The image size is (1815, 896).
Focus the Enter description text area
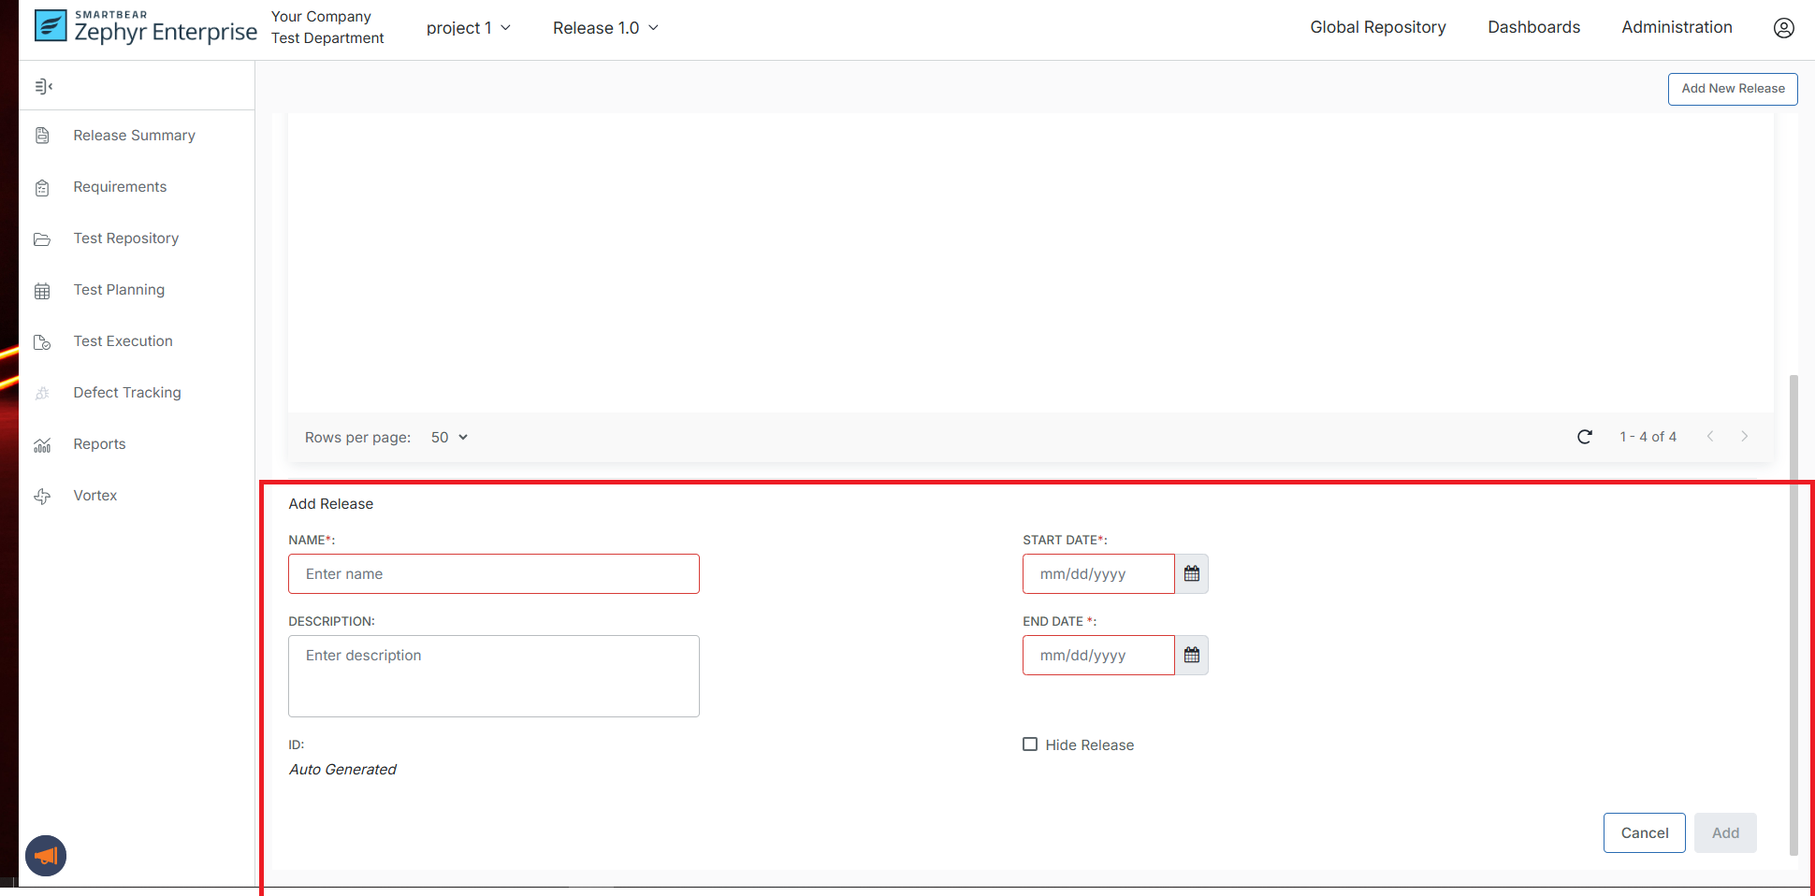(x=493, y=676)
